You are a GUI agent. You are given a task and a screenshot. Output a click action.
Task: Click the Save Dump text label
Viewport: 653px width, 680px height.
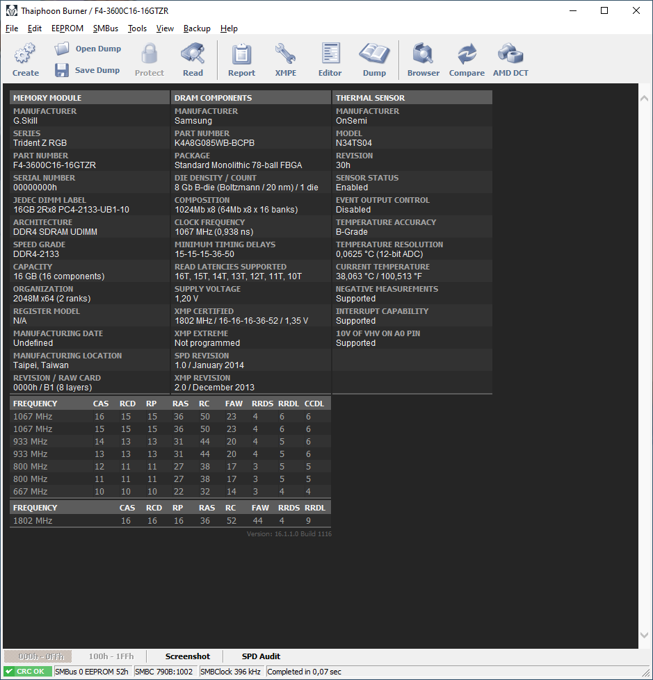pos(97,70)
